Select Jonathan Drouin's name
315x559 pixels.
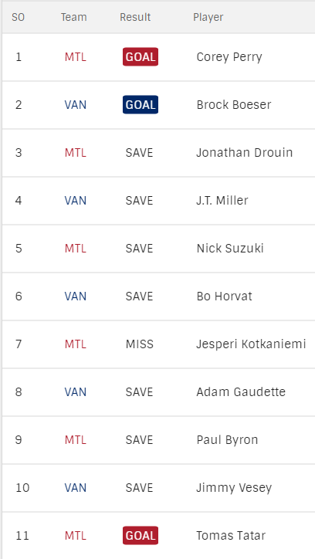pos(245,153)
